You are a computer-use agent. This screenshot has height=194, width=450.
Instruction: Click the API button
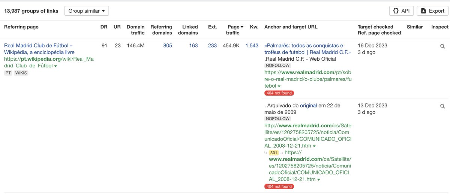401,11
